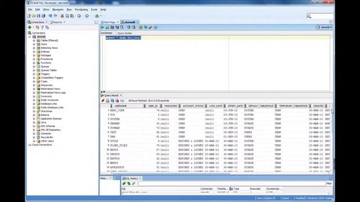Click the Copy icon in main toolbar
This screenshot has width=360, height=202.
click(x=67, y=16)
